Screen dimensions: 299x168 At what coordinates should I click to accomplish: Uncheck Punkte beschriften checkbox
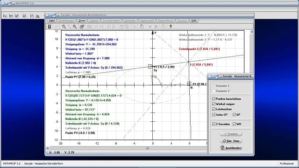coord(214,98)
